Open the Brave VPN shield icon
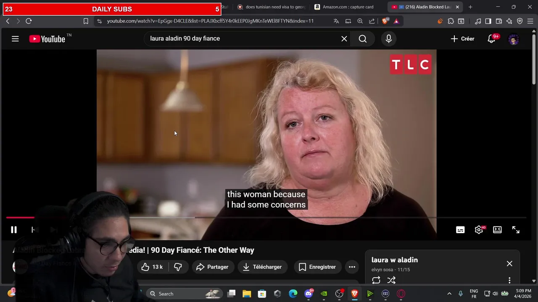This screenshot has height=302, width=538. 520,21
